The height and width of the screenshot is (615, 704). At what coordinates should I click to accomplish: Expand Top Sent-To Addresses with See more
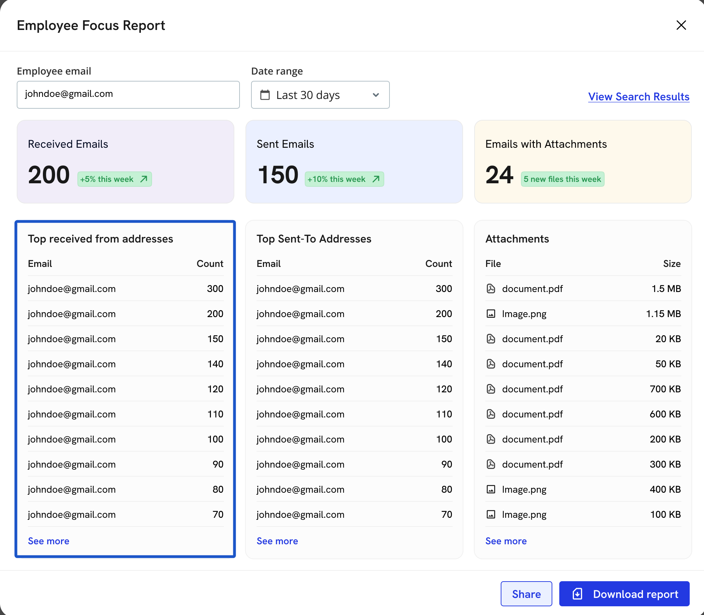[x=277, y=541]
